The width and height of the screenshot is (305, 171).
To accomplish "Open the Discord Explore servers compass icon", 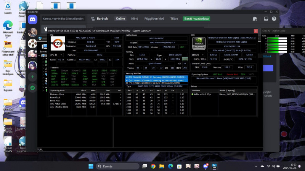I will 32,88.
